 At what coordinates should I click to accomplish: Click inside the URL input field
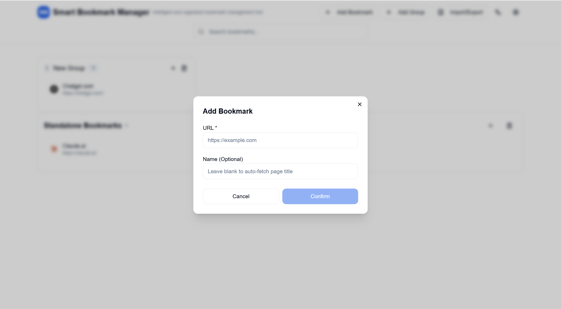(280, 140)
